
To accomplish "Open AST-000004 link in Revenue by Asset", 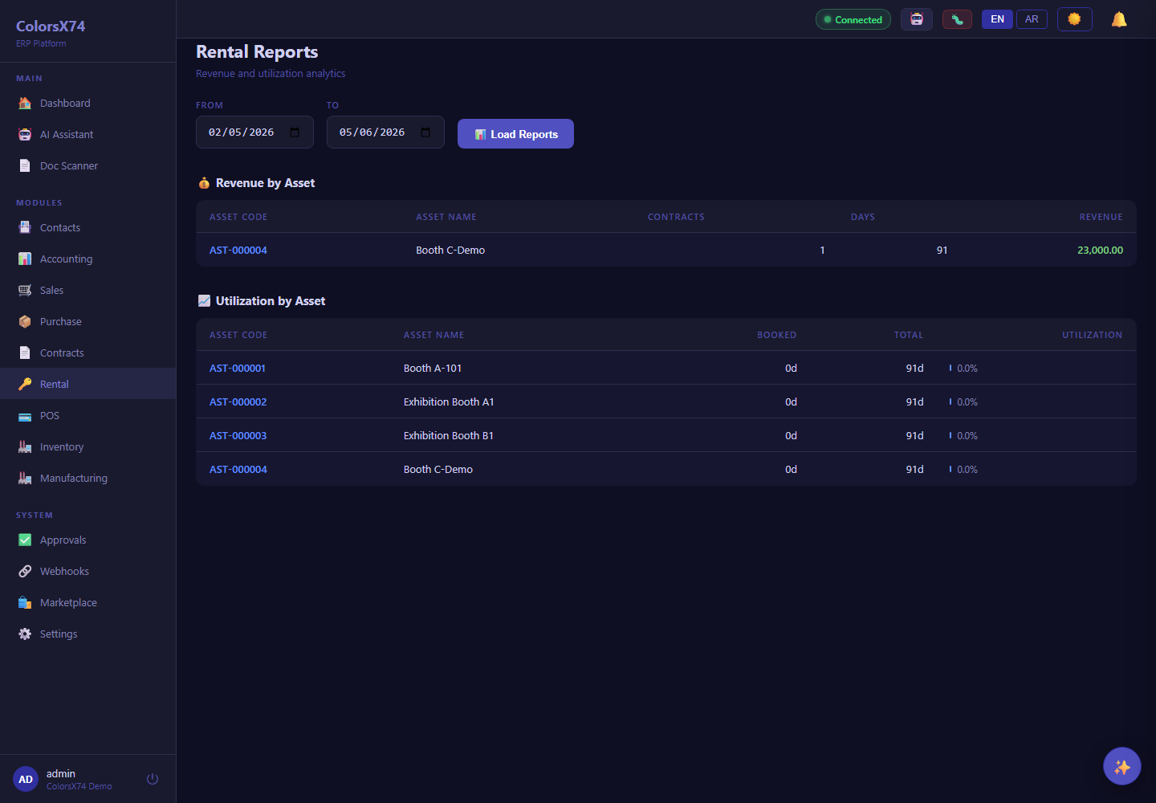I will 238,251.
